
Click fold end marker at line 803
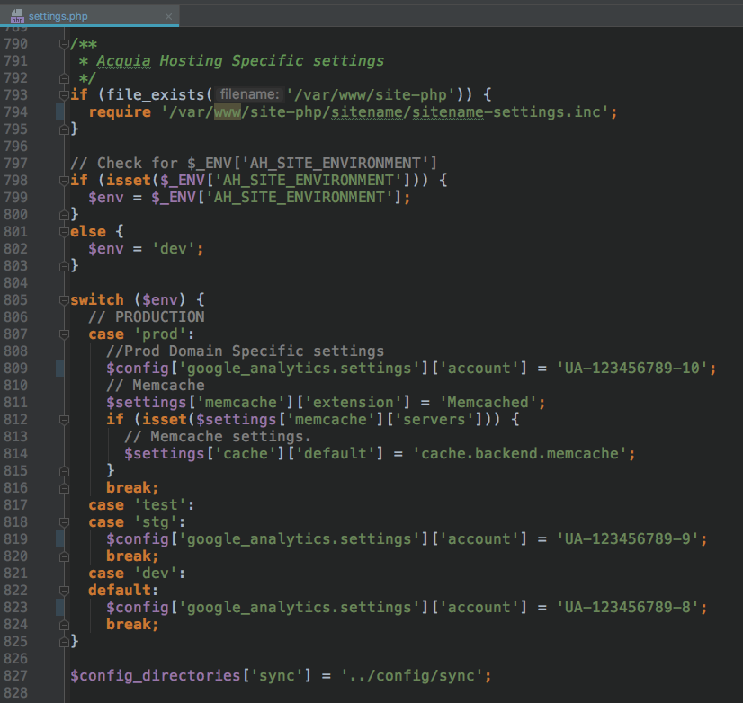pyautogui.click(x=64, y=266)
